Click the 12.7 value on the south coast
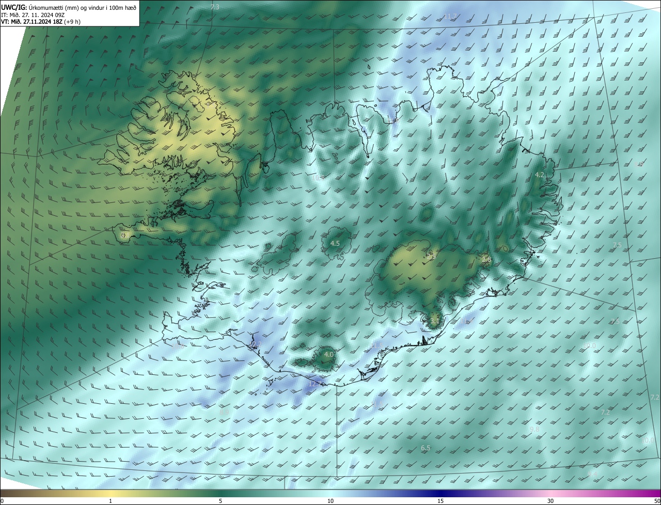Image resolution: width=661 pixels, height=505 pixels. tap(315, 384)
